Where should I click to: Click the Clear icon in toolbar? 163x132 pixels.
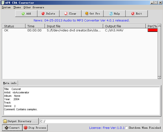(66, 13)
